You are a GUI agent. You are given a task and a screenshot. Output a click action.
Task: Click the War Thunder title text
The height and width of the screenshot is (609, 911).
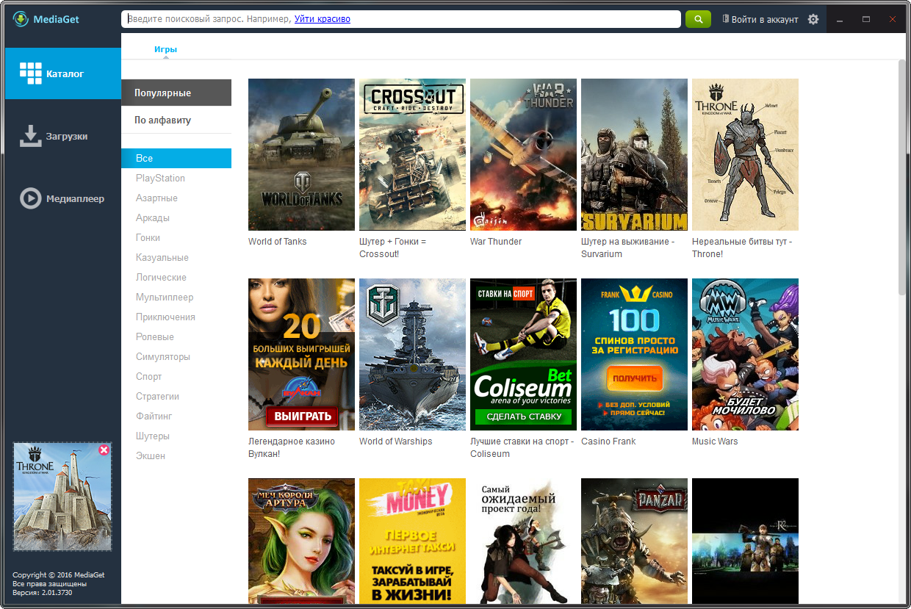click(x=496, y=242)
